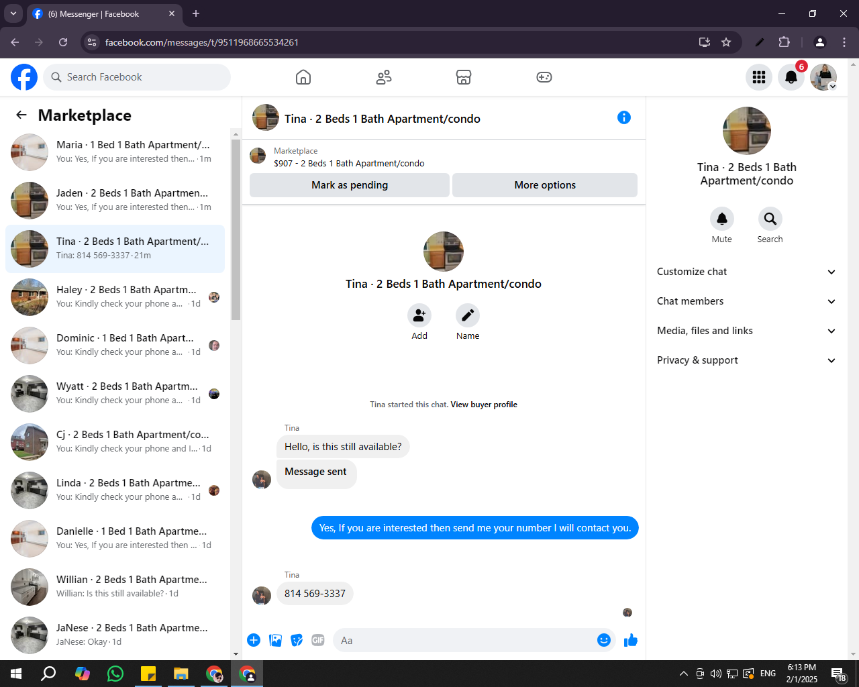The height and width of the screenshot is (687, 859).
Task: Open Windows notification center icon
Action: point(839,674)
